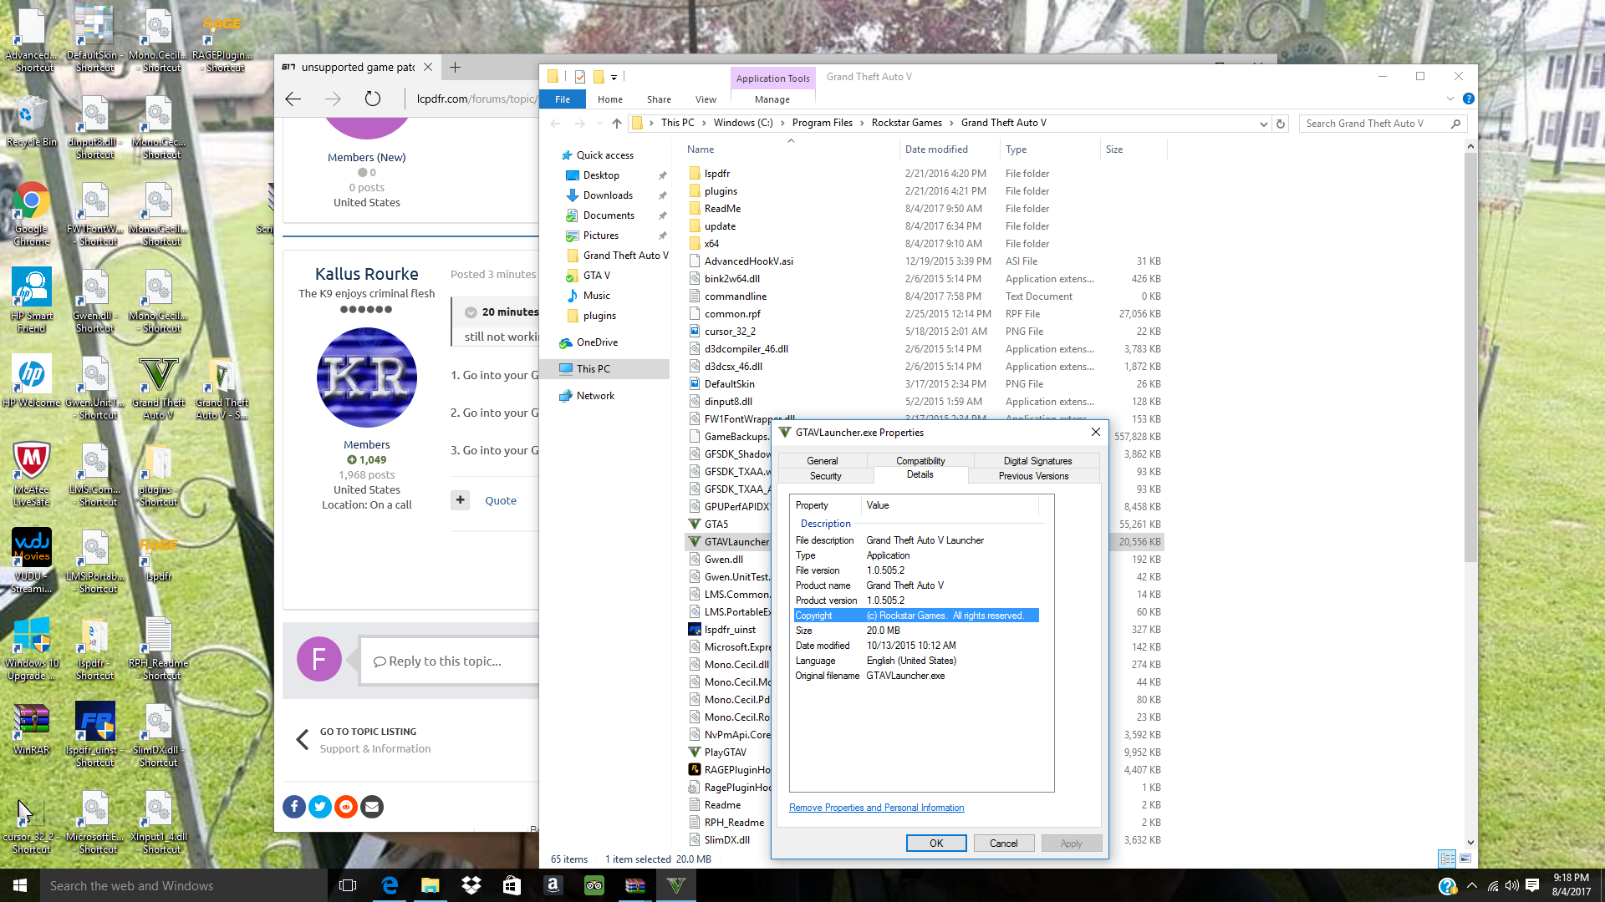The width and height of the screenshot is (1605, 902).
Task: Click the Reddit share icon
Action: (x=346, y=807)
